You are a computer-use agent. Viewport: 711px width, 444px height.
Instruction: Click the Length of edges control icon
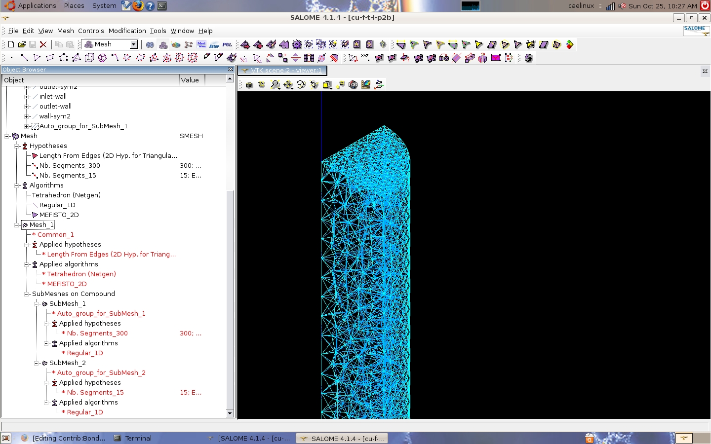click(x=401, y=44)
